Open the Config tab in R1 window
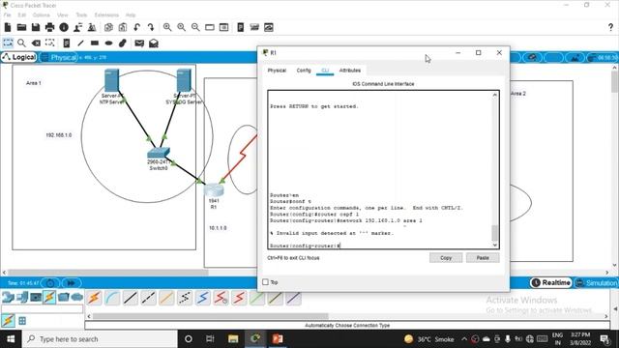Screen dimensions: 619x348 pos(304,71)
